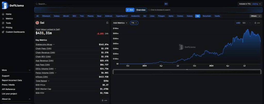The width and height of the screenshot is (264, 104).
Task: Download chart data as .csv
Action: (x=257, y=23)
